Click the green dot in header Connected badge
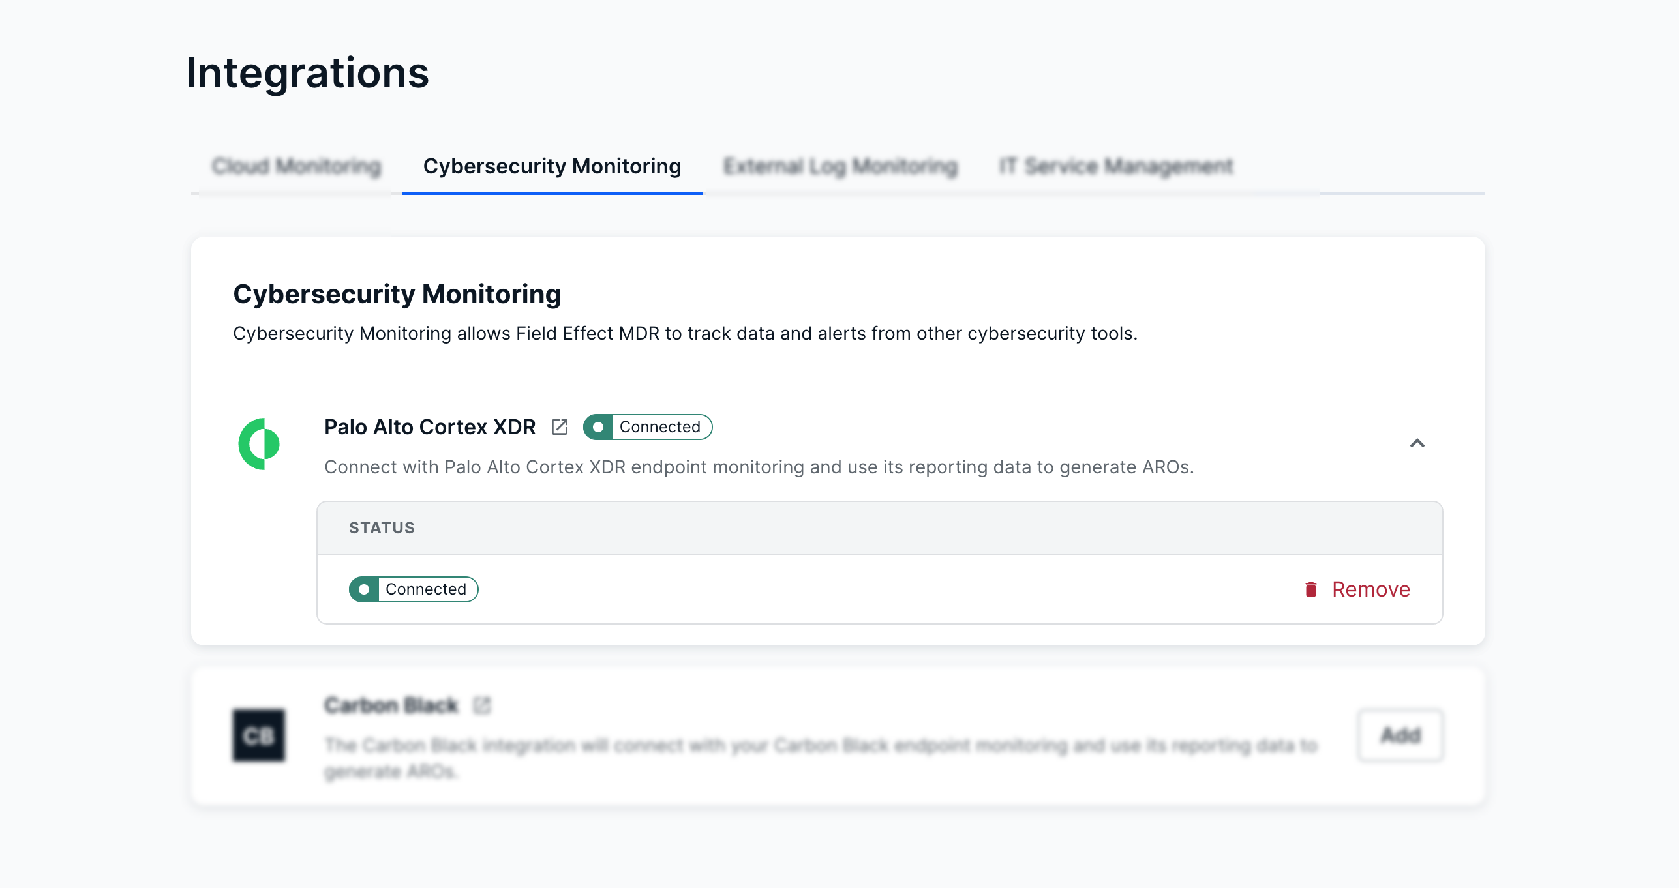The image size is (1679, 888). click(597, 427)
